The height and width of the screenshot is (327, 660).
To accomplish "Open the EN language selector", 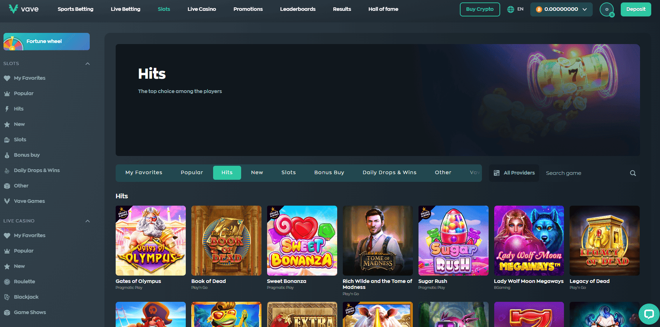I will coord(516,9).
